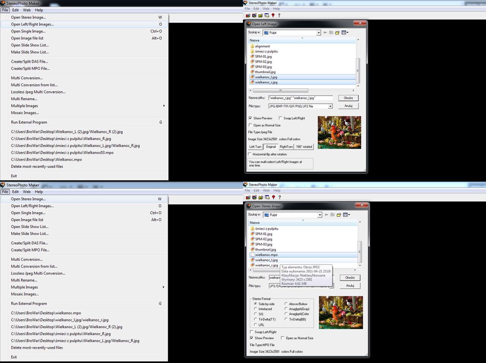Select the Interlaced stereo format

pyautogui.click(x=256, y=309)
